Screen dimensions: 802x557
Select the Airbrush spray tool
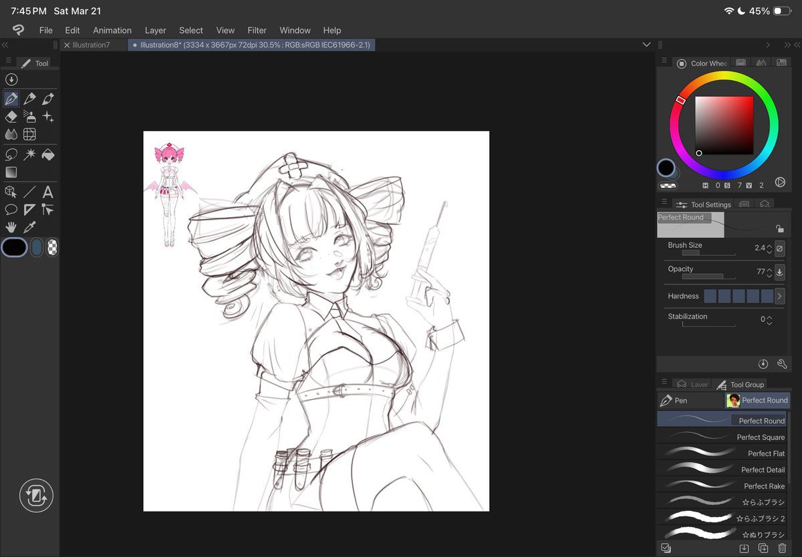pyautogui.click(x=29, y=117)
